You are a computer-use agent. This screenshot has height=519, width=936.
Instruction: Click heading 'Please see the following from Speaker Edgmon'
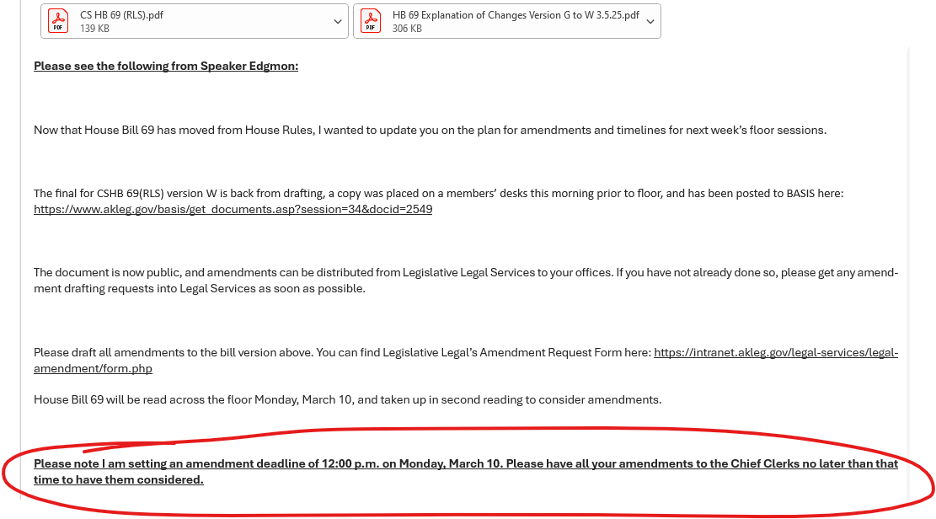166,67
